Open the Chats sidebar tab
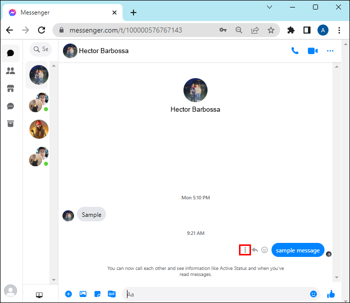The height and width of the screenshot is (303, 350). pos(10,53)
